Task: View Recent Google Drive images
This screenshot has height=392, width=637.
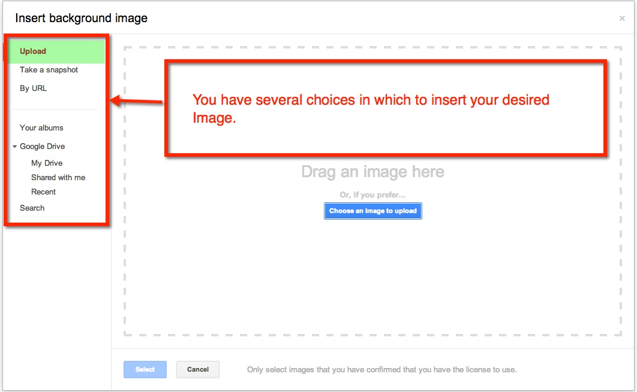Action: (x=43, y=192)
